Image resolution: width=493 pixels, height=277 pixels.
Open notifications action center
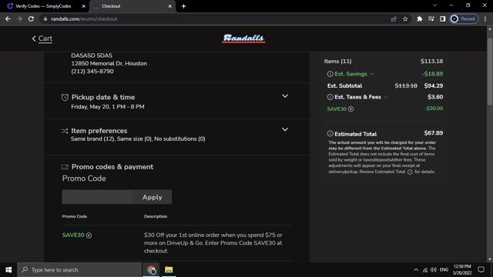coord(481,270)
